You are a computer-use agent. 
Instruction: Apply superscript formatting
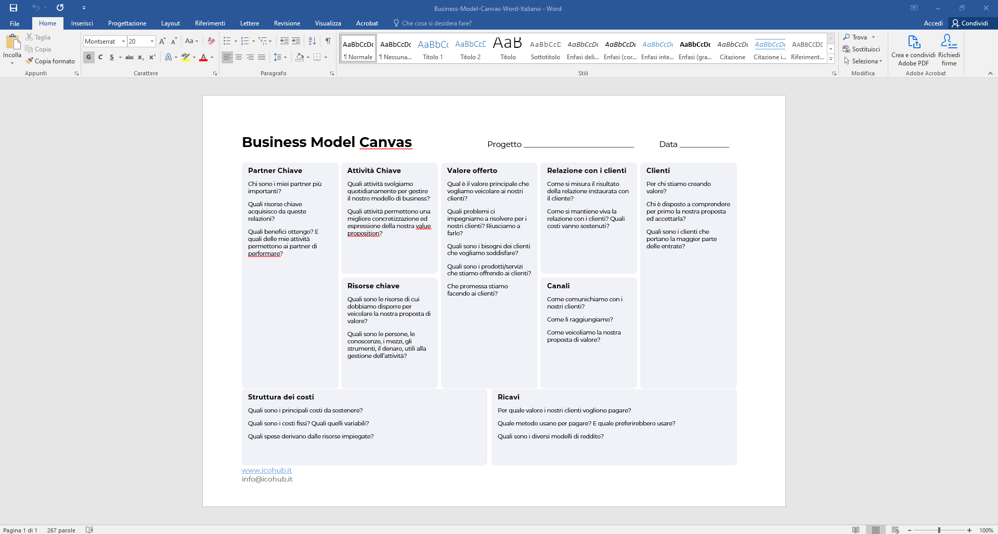point(151,58)
